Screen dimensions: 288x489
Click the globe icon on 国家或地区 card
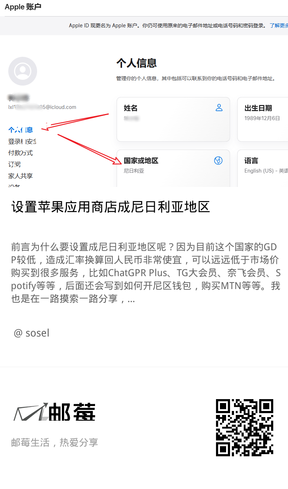point(218,160)
